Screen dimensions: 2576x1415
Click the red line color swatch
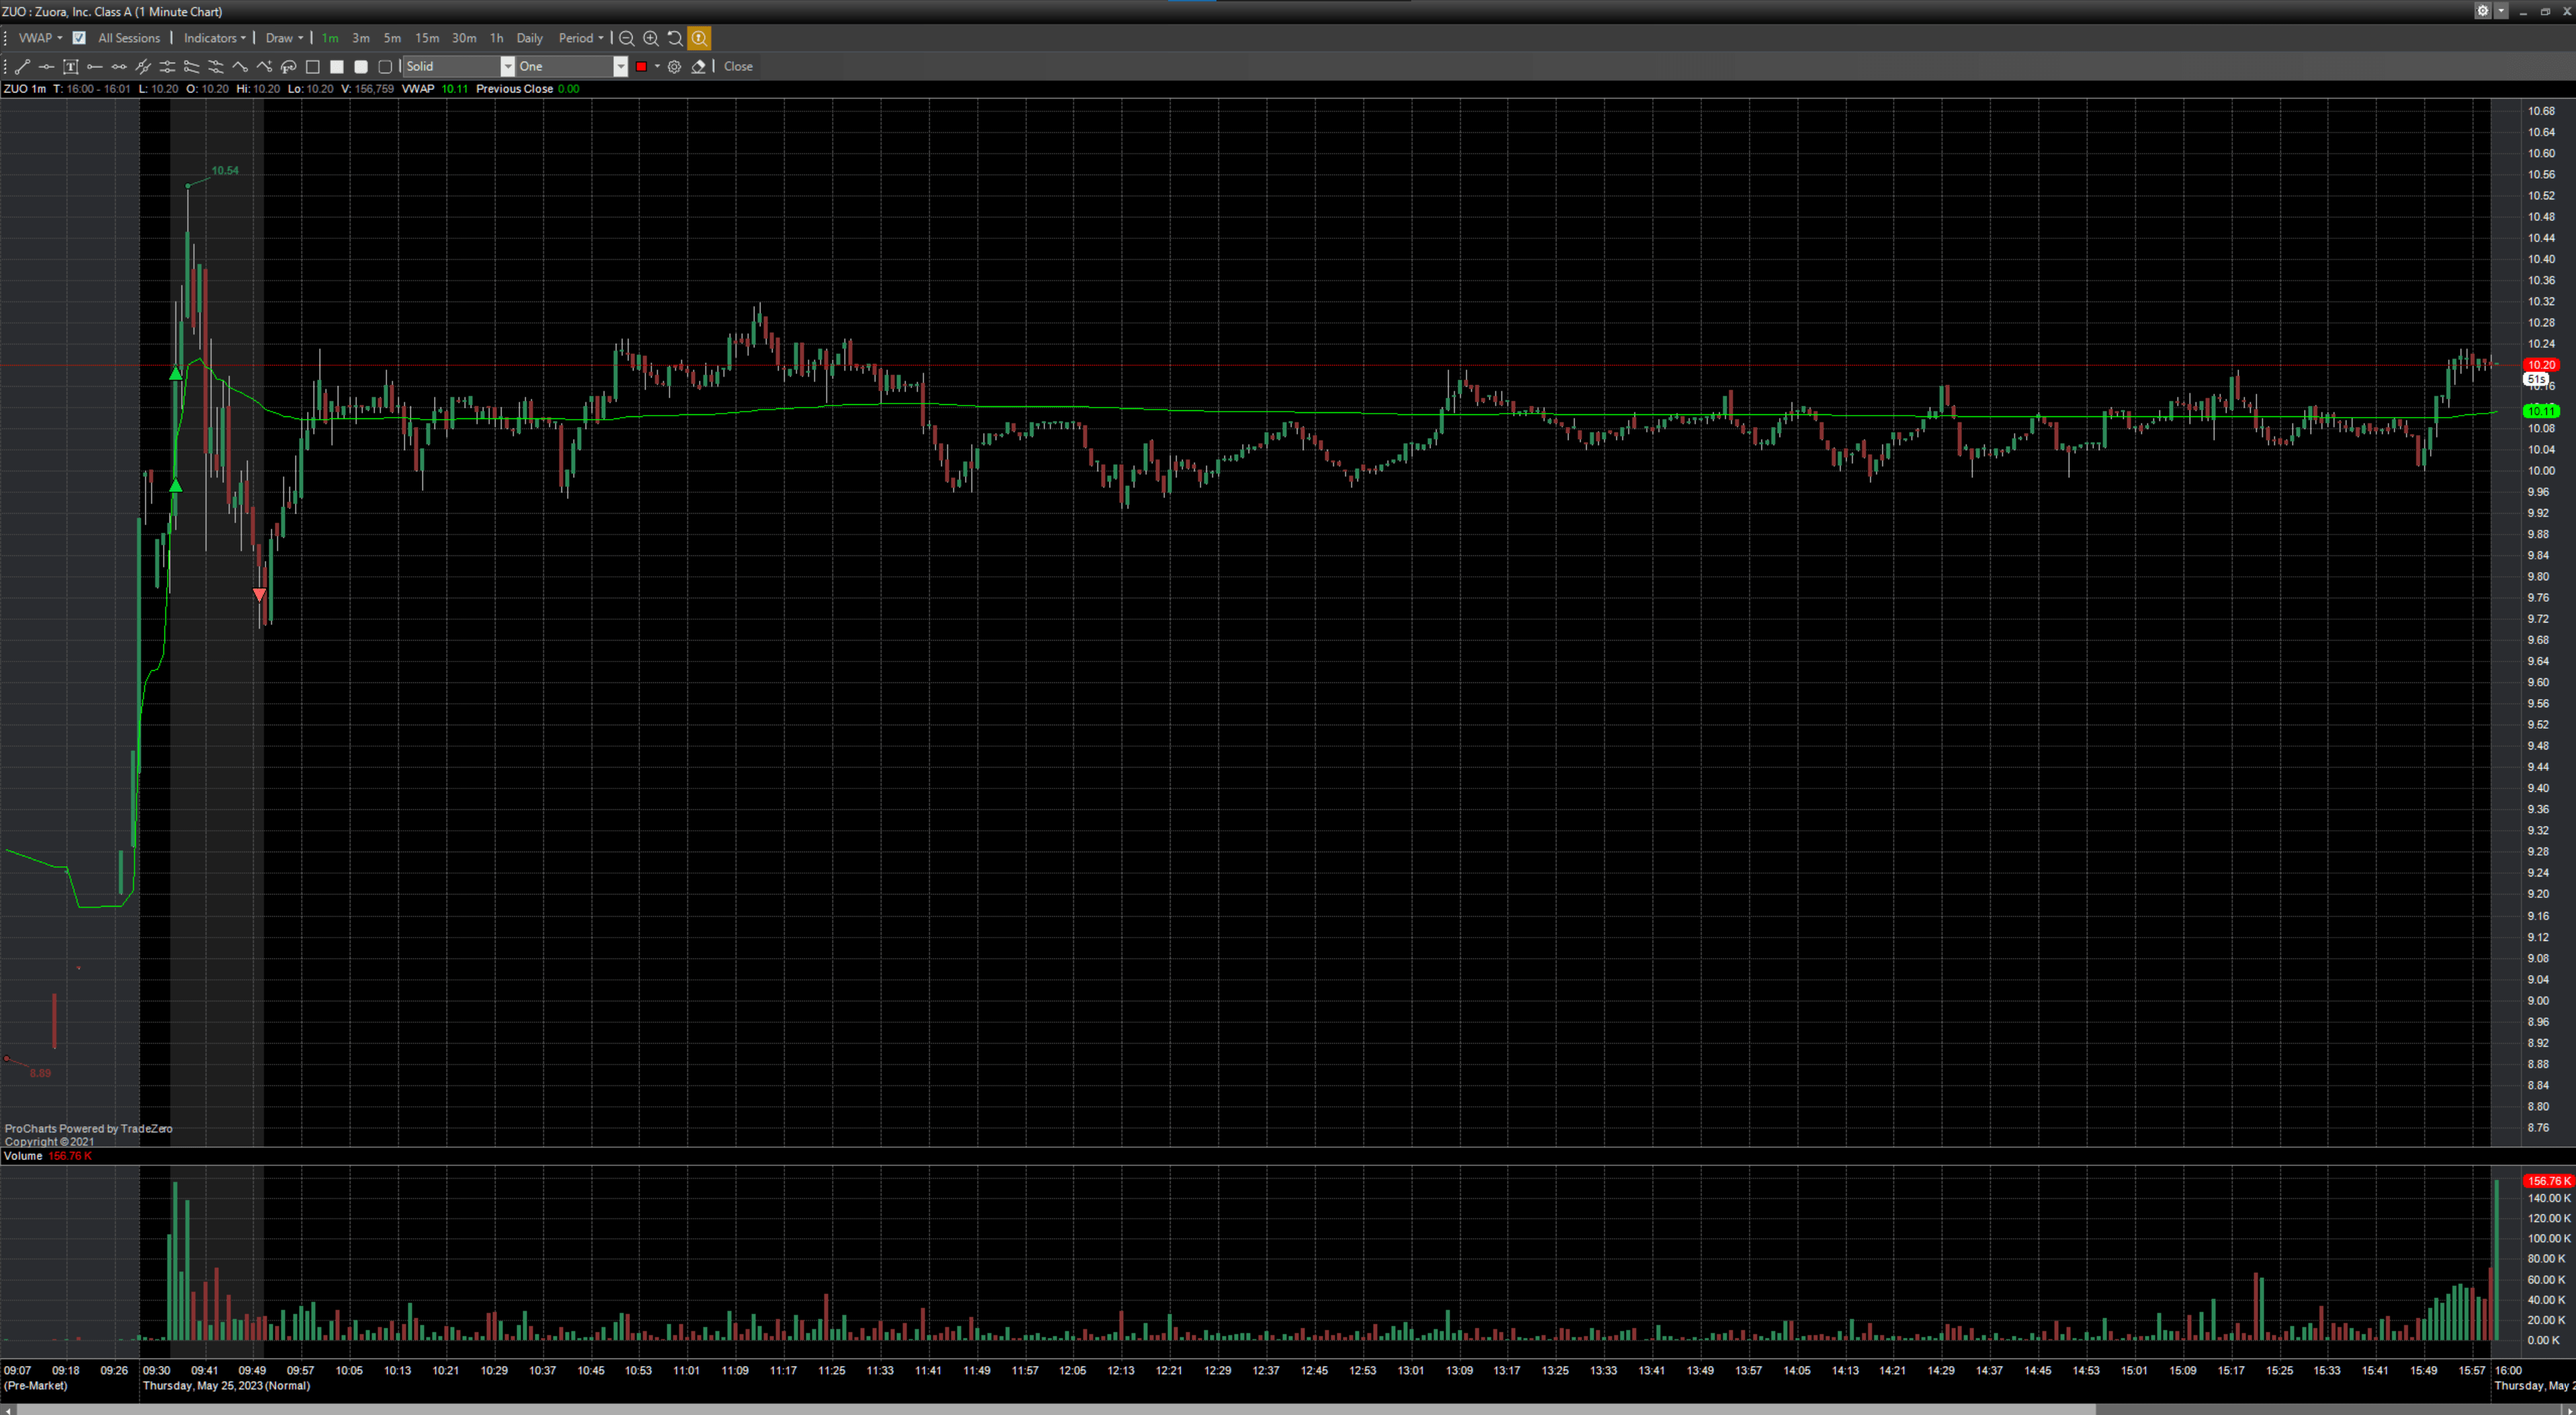(x=642, y=67)
